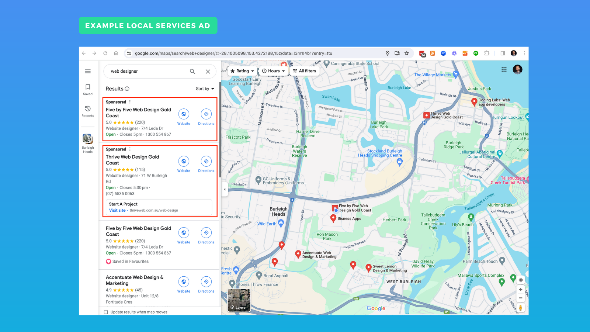Image resolution: width=590 pixels, height=332 pixels.
Task: Open browser extensions puzzle icon
Action: [487, 53]
